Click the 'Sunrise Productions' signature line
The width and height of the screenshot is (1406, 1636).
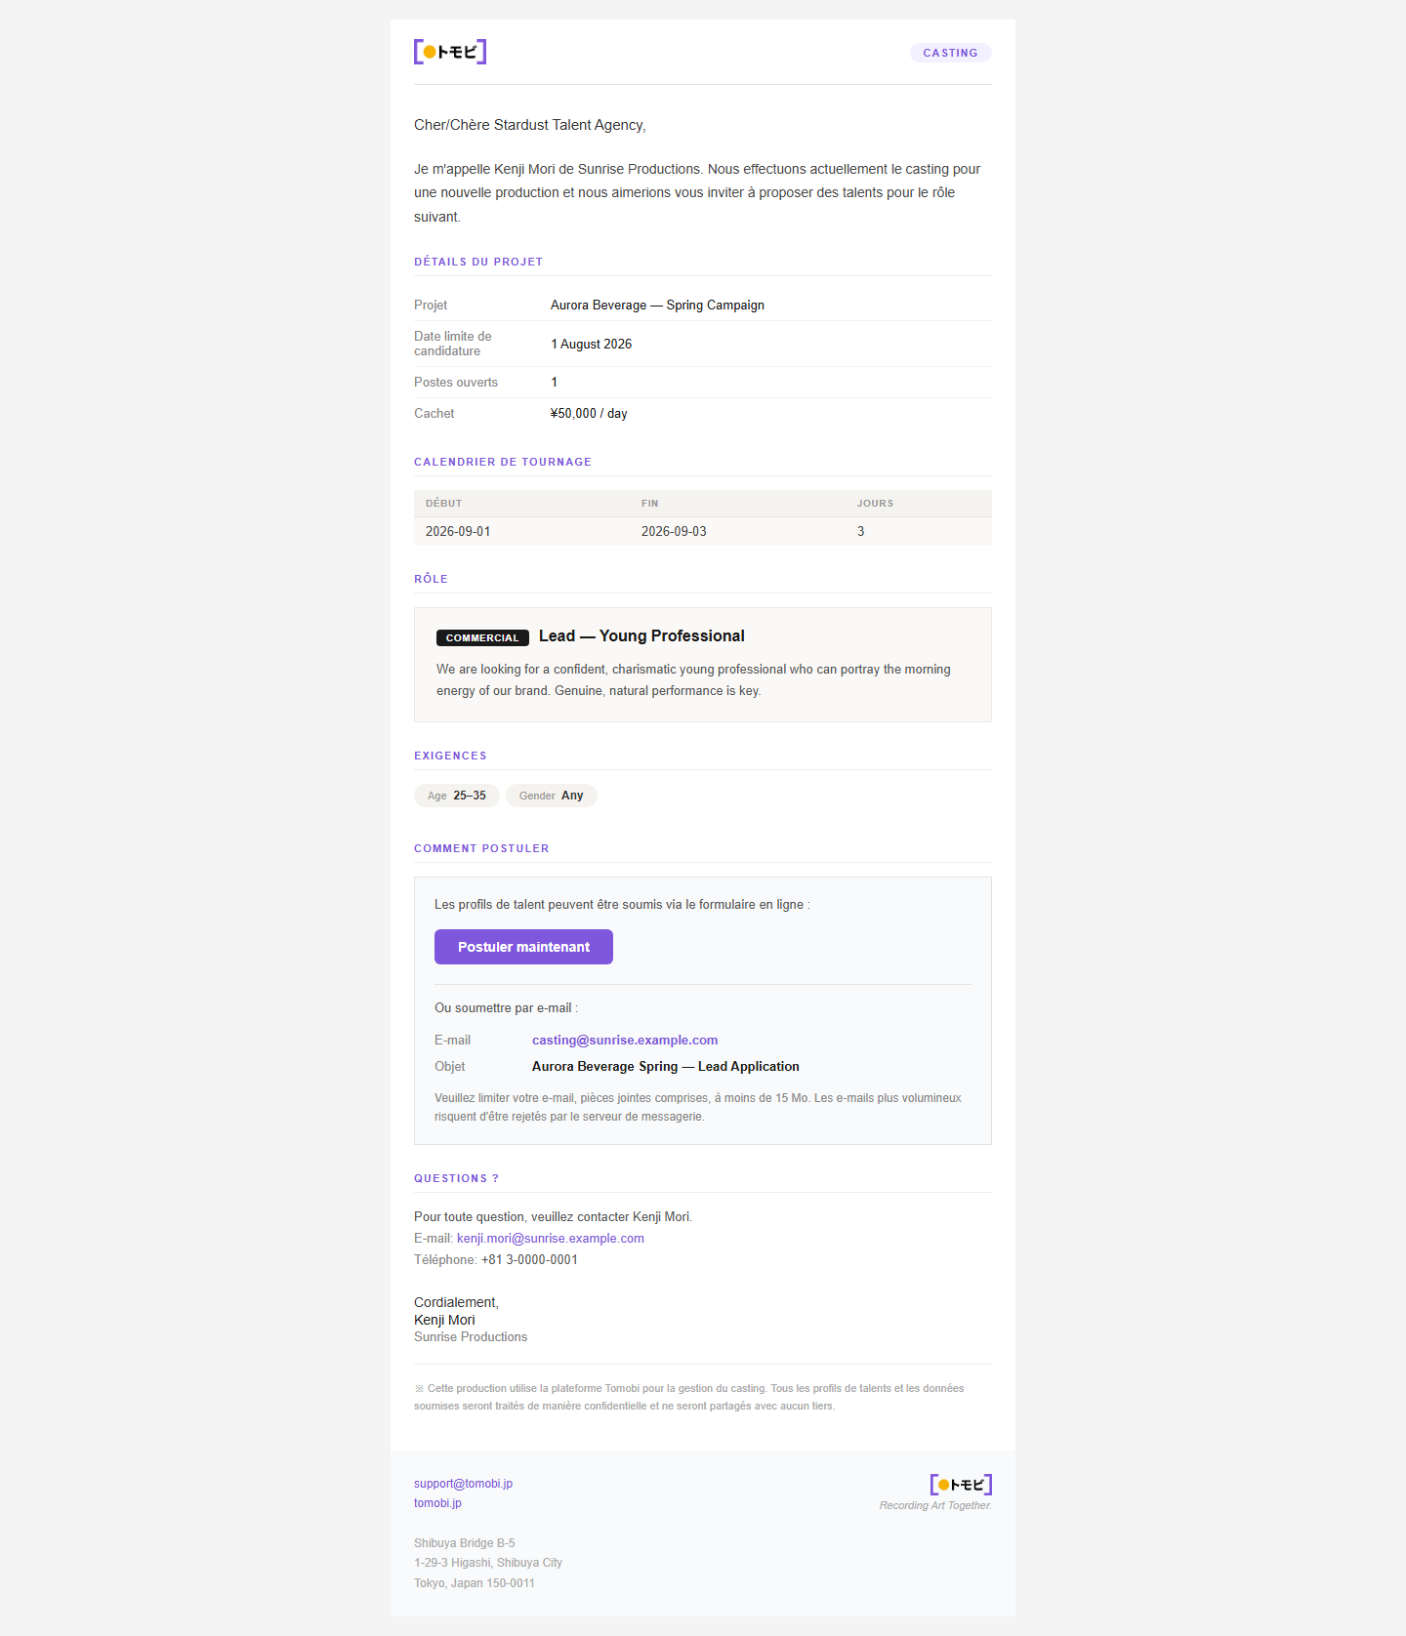pos(471,1337)
